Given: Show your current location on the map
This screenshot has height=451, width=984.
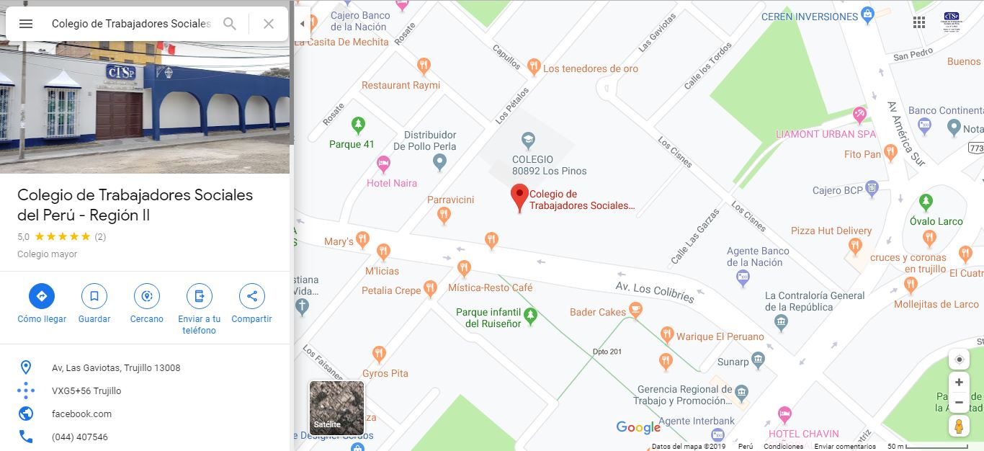Looking at the screenshot, I should [x=959, y=360].
